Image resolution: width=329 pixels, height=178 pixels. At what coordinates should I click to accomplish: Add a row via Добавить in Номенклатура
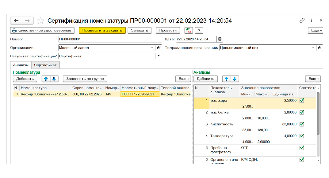(x=25, y=79)
